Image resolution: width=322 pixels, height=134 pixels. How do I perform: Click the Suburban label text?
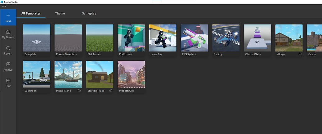point(30,91)
